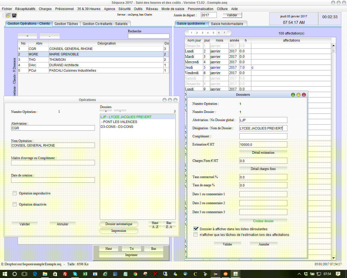Open the Couleur dossier color picker
This screenshot has height=278, width=347.
tap(263, 221)
